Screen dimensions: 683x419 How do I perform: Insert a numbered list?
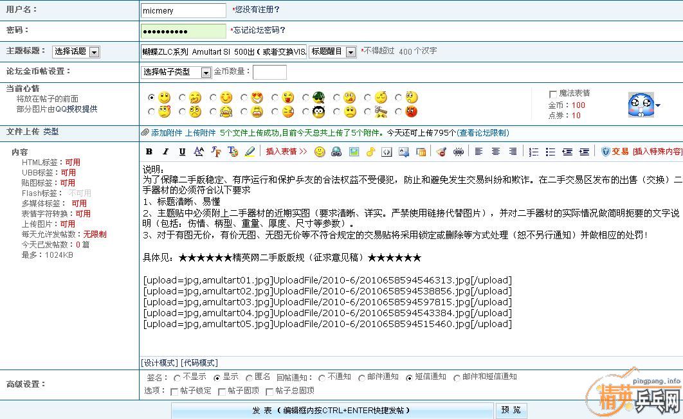click(534, 152)
